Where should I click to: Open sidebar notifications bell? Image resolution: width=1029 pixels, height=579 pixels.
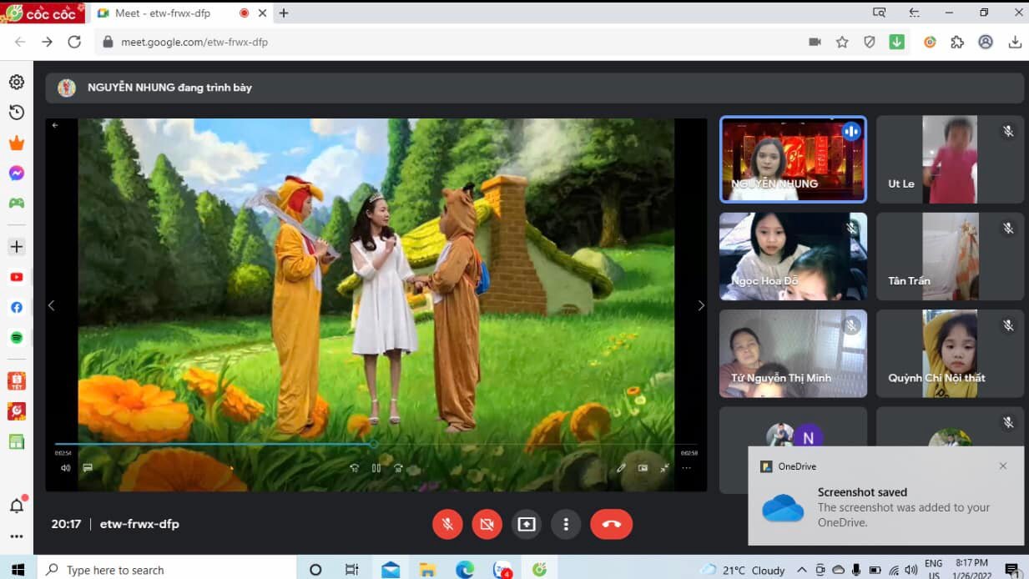tap(17, 506)
